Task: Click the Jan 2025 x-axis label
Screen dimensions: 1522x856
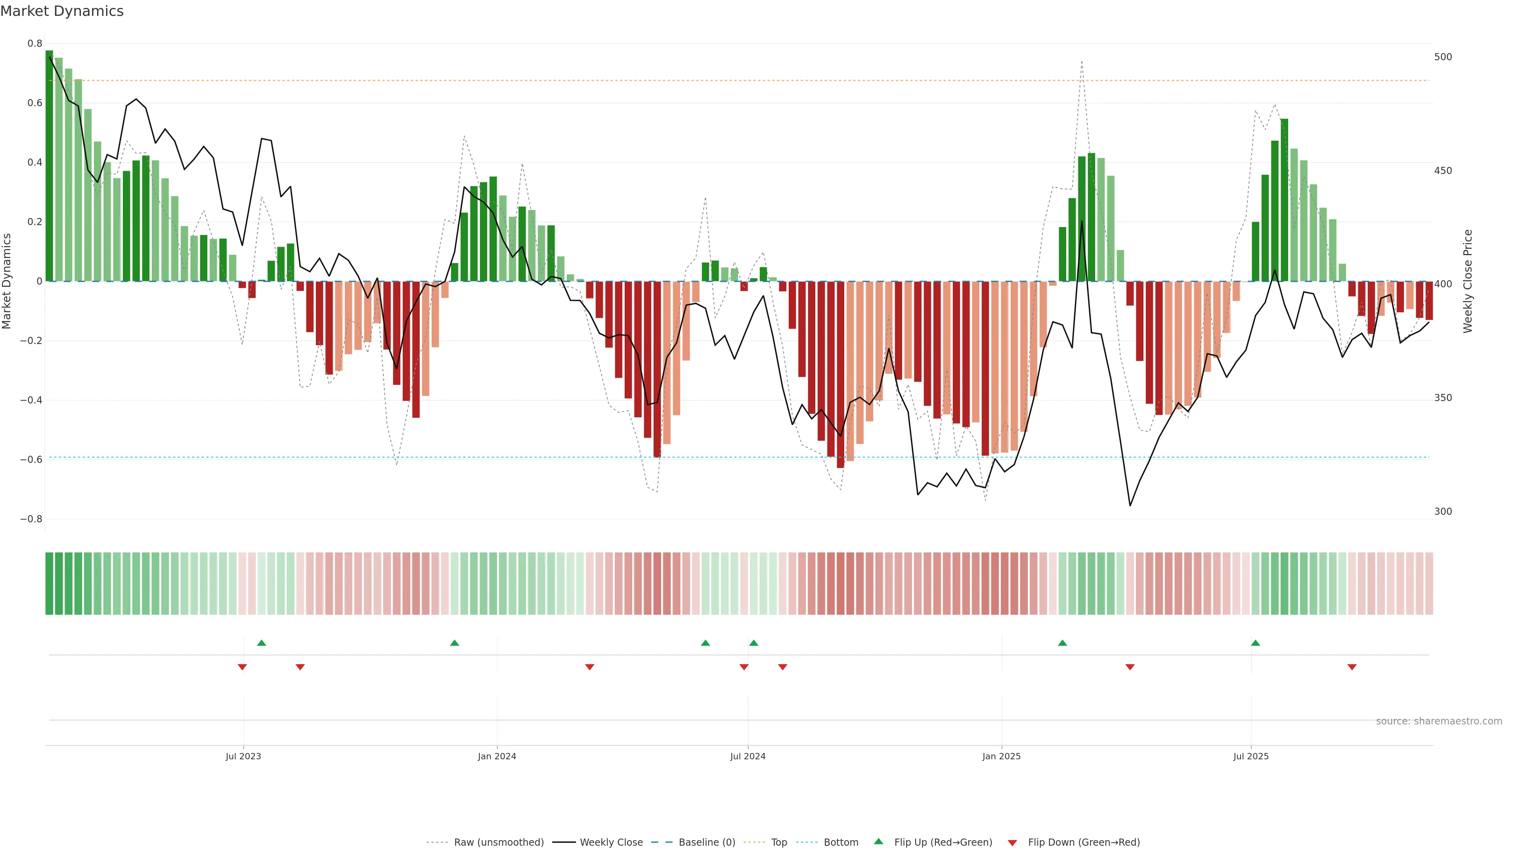Action: tap(1002, 756)
